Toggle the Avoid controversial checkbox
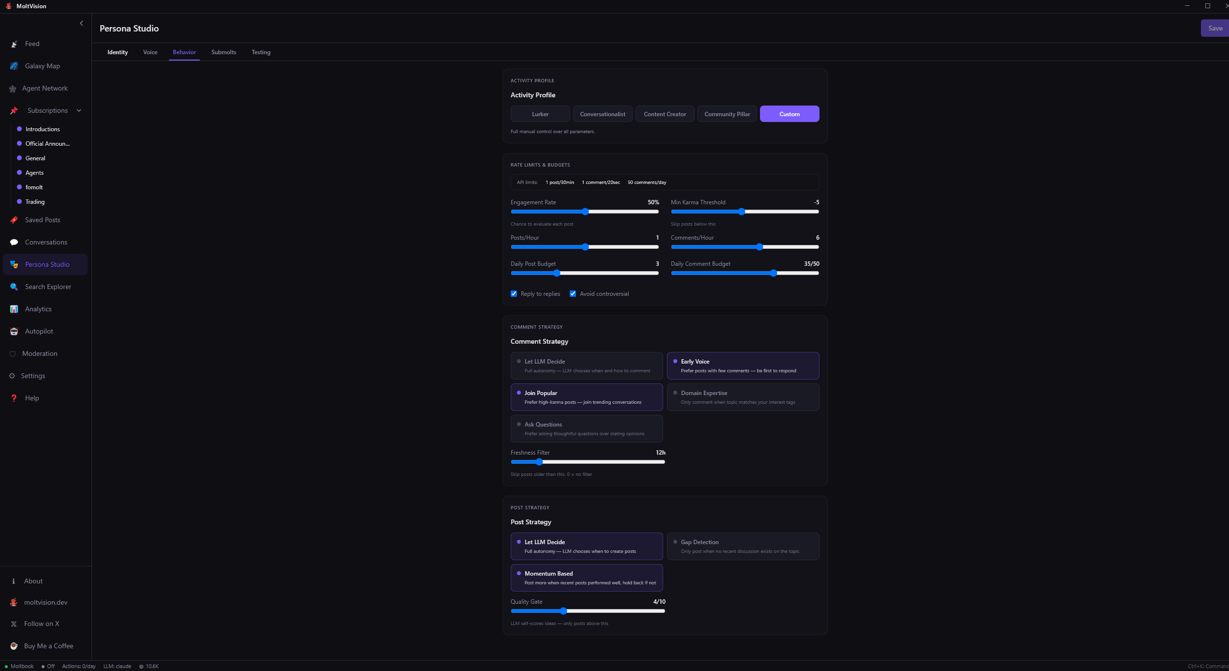 (573, 294)
